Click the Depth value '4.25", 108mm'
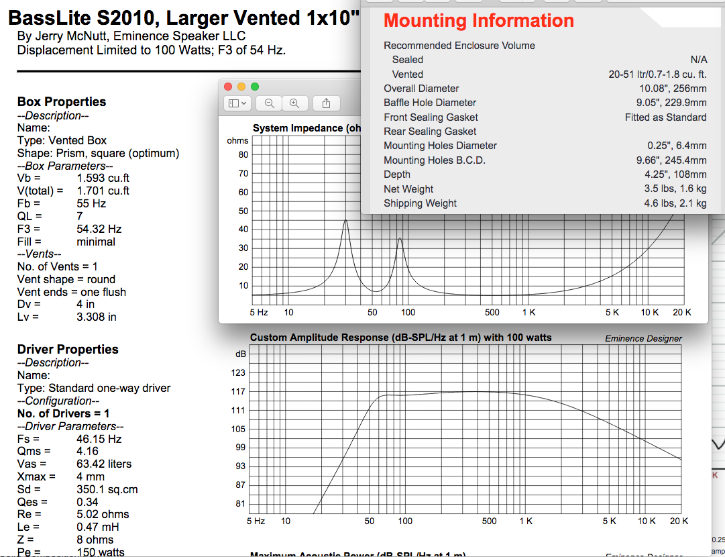725x557 pixels. (x=675, y=174)
